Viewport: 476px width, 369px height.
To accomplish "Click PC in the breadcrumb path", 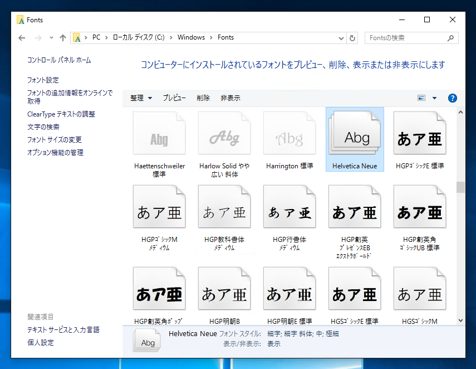I will [96, 37].
